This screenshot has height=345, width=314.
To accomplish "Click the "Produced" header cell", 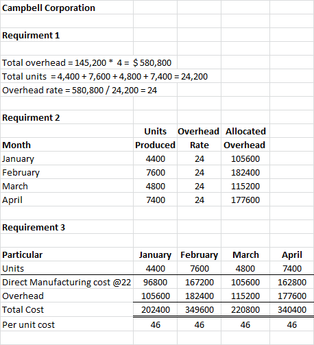I will pos(155,145).
